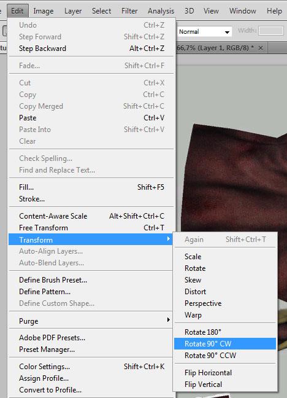Choose Content-Aware Scale

coord(91,216)
